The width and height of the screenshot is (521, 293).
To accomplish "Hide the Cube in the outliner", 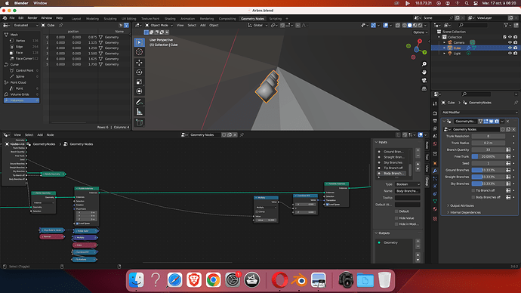I will pos(510,48).
